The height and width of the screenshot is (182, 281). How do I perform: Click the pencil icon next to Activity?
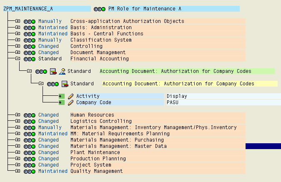coord(70,96)
